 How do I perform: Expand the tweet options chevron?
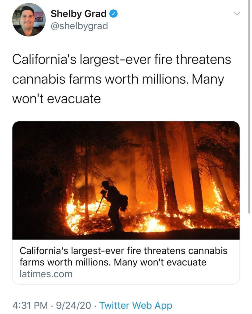point(236,14)
